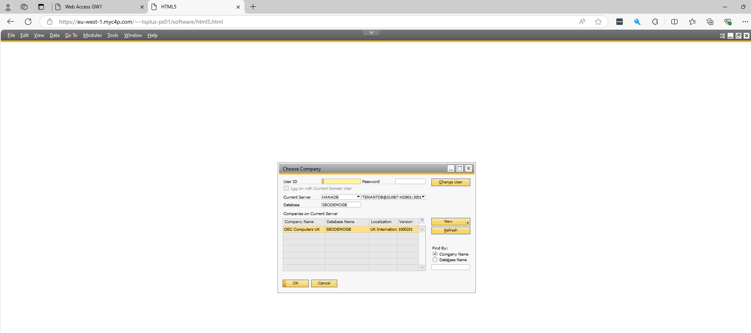Click the Read aloud icon in address bar
The width and height of the screenshot is (751, 333).
pos(582,22)
